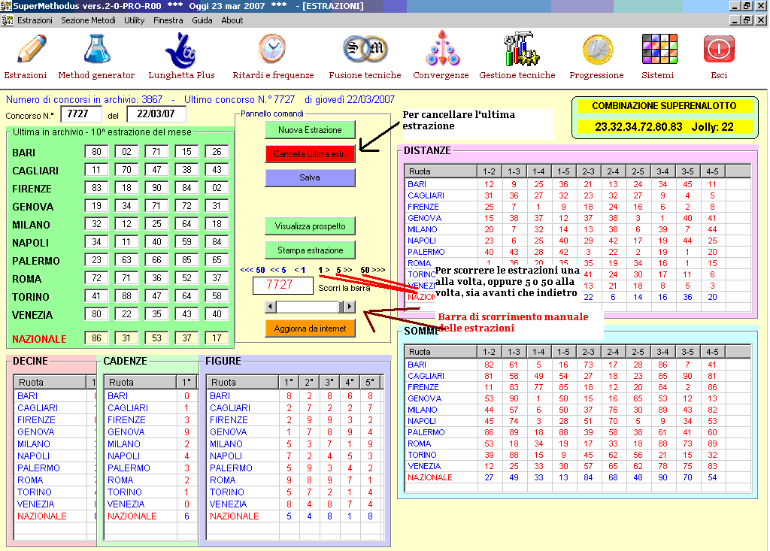Click the red Cancella Ultima estr. button
This screenshot has width=770, height=551.
point(310,153)
